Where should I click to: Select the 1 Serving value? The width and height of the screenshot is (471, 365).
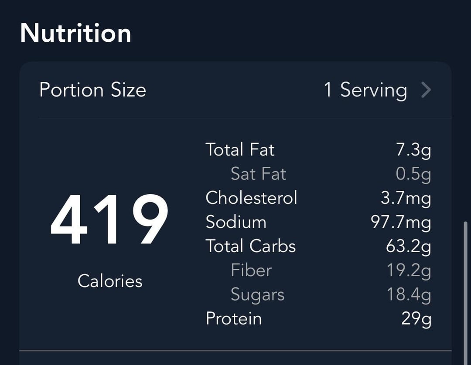365,90
